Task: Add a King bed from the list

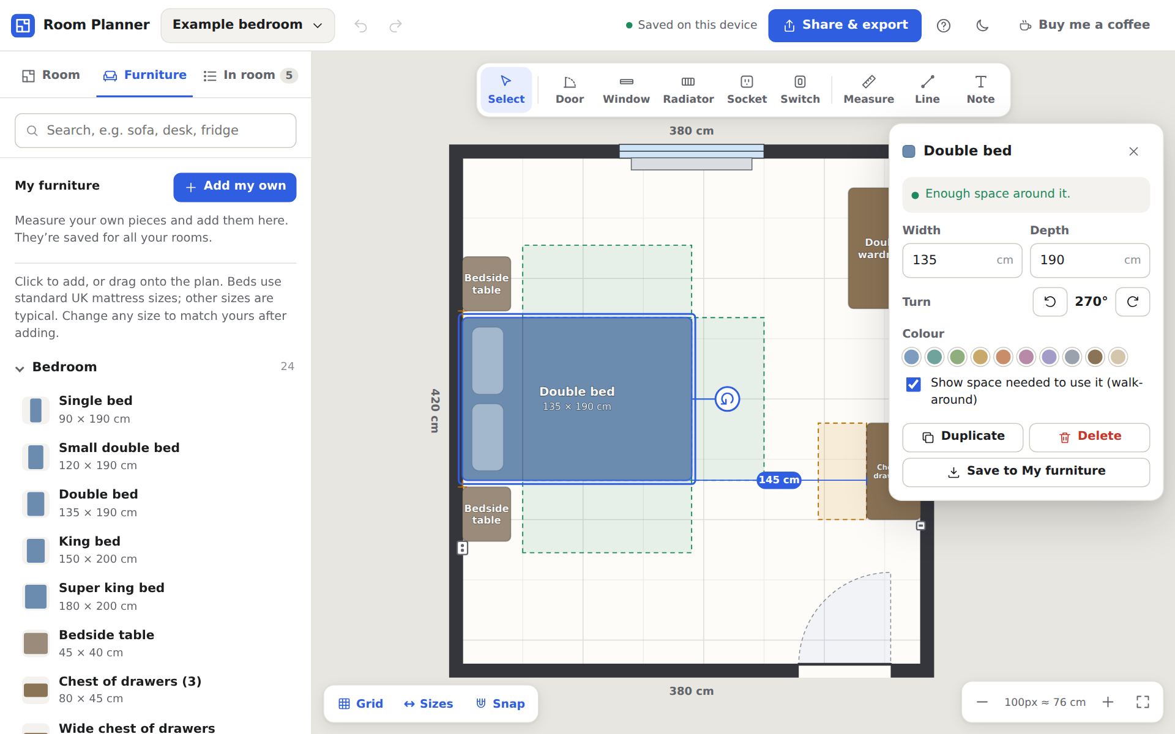Action: [155, 550]
